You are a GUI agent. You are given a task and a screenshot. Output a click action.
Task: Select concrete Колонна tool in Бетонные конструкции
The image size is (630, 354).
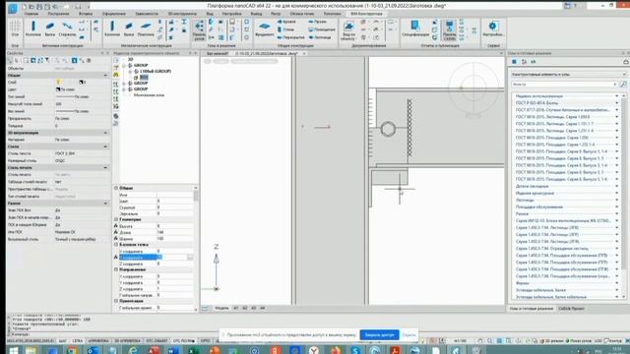(x=32, y=29)
